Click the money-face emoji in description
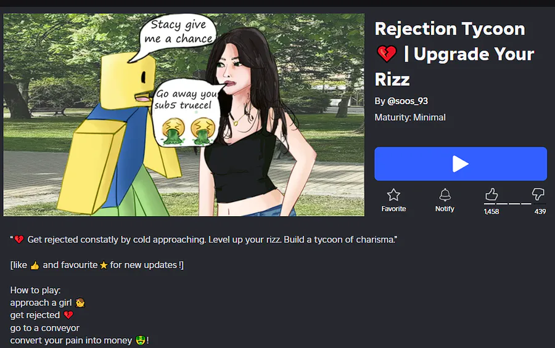555x348 pixels. (x=141, y=341)
